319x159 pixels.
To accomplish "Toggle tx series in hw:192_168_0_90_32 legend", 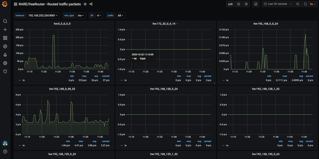I will point(24,145).
